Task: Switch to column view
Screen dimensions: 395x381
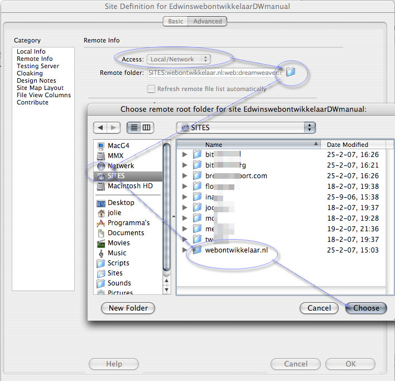Action: (147, 127)
